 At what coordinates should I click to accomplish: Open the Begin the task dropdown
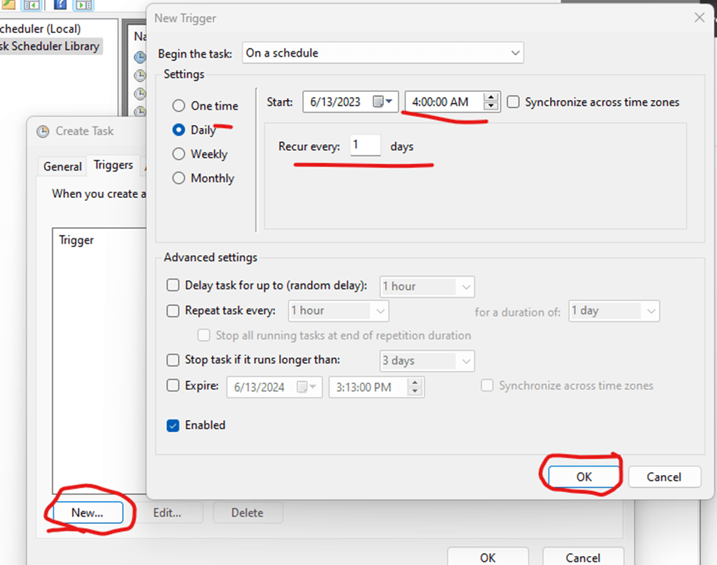(382, 53)
